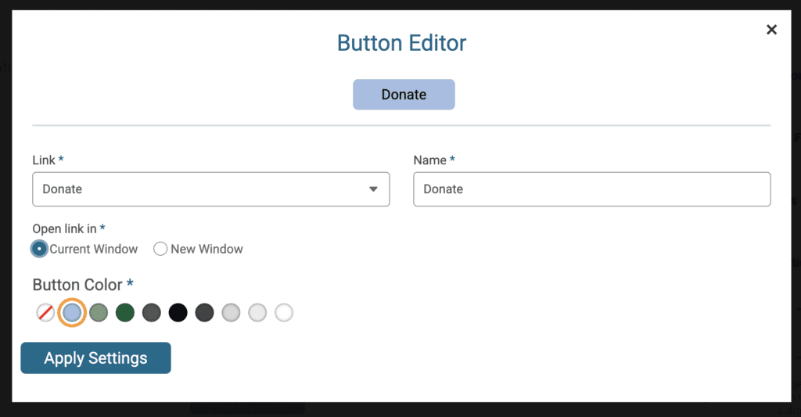Viewport: 801px width, 417px height.
Task: Open the Link dropdown showing Donate
Action: (x=211, y=189)
